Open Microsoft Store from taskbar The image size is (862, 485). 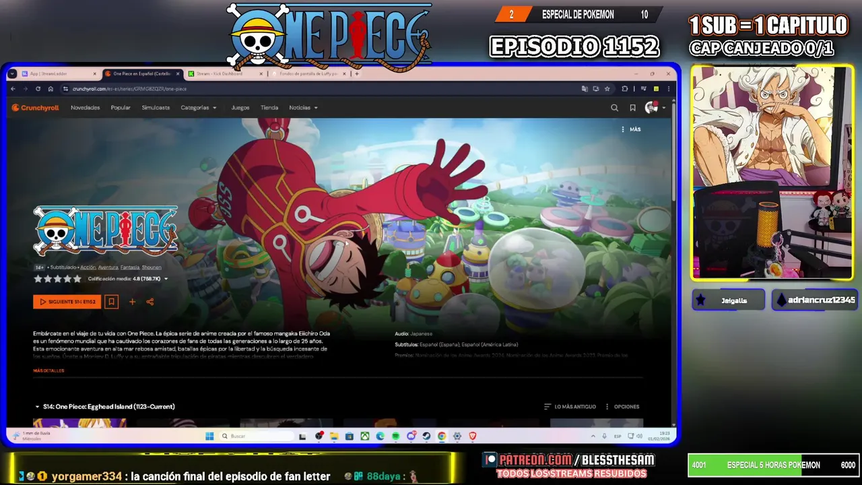coord(350,437)
